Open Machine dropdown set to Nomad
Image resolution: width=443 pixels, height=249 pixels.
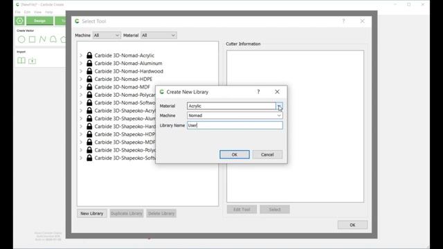[235, 116]
